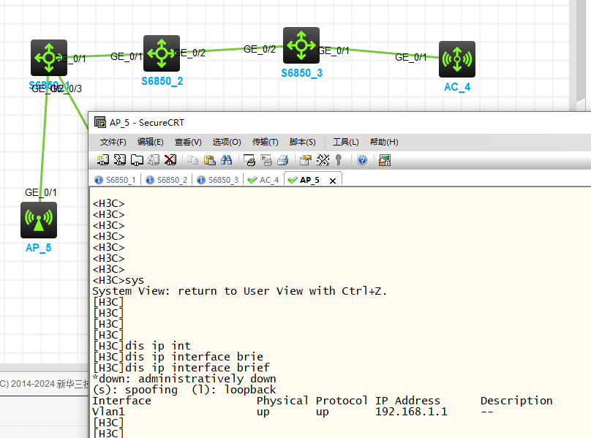Click the printer icon in toolbar
591x438 pixels.
283,160
